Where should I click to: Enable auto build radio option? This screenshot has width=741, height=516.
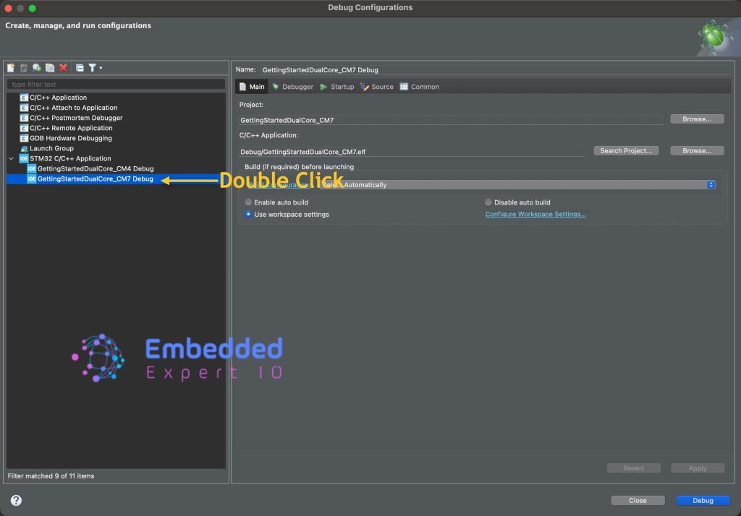pos(249,202)
